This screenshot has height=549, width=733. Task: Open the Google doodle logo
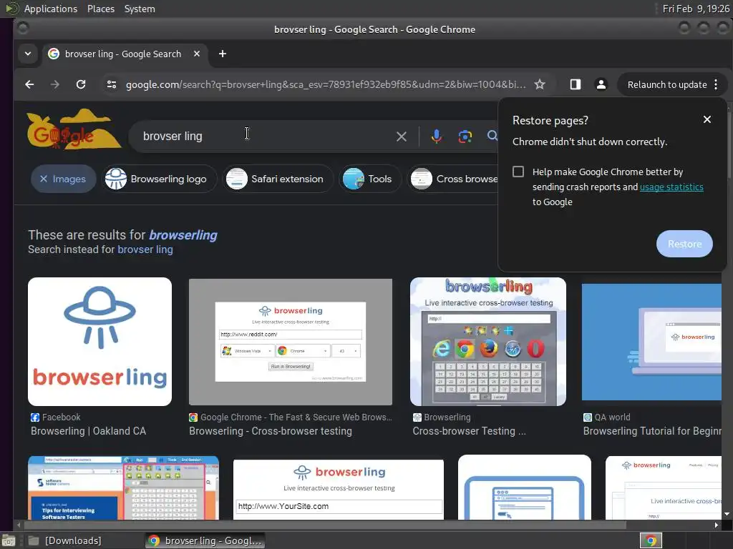click(74, 130)
